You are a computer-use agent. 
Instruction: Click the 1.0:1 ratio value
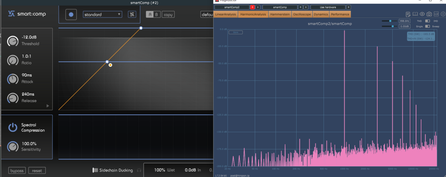pos(27,57)
